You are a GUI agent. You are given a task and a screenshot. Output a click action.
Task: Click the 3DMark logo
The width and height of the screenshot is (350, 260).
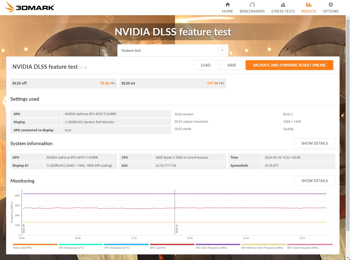click(x=30, y=7)
